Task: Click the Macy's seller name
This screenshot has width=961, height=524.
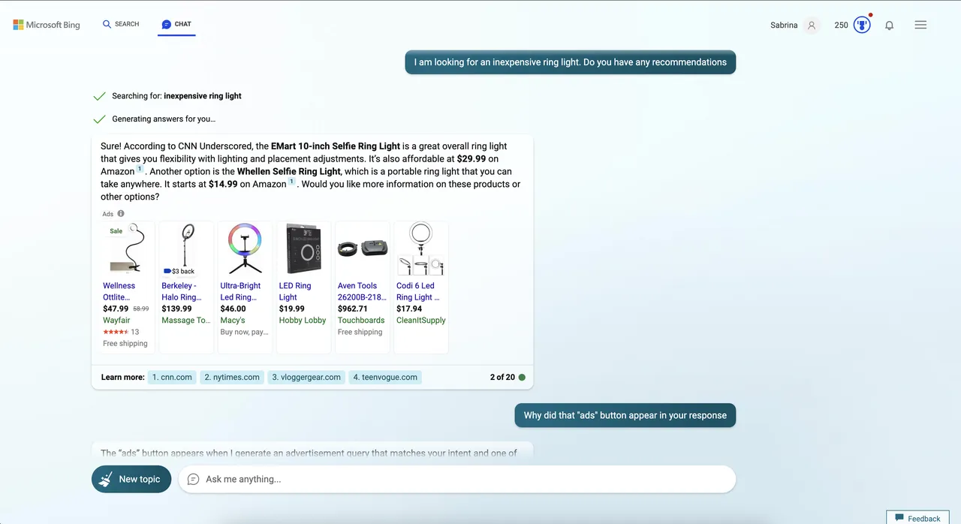Action: 233,320
